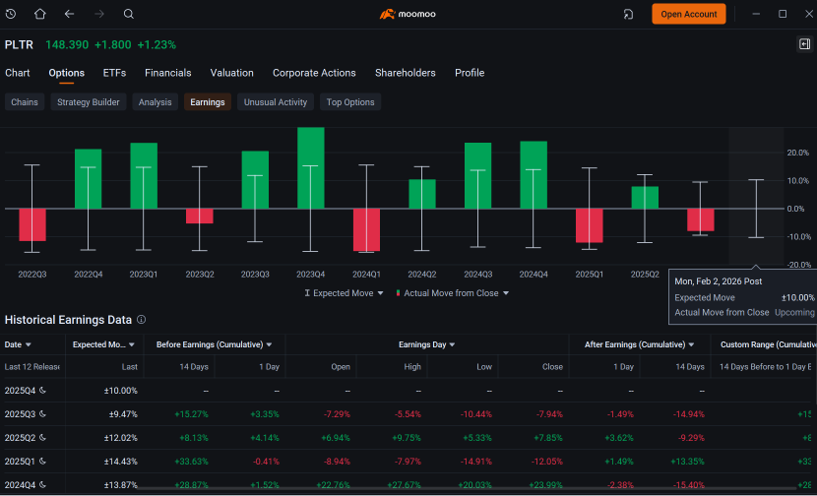Viewport: 817px width, 496px height.
Task: Click the Actual Move legend color marker
Action: click(x=398, y=293)
